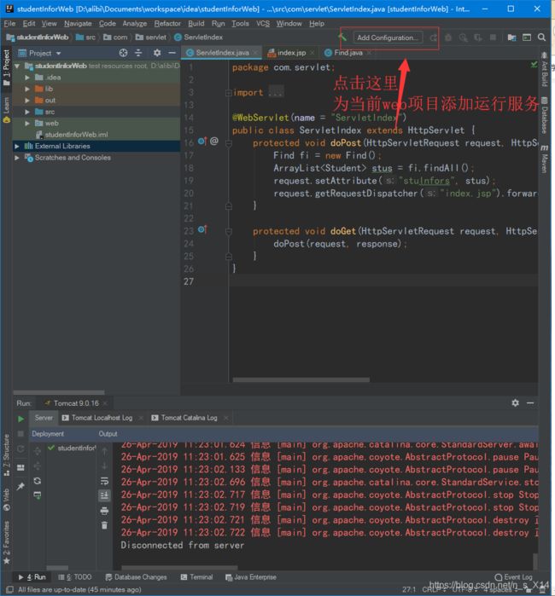Image resolution: width=555 pixels, height=596 pixels.
Task: Open Project panel settings gear
Action: [157, 53]
